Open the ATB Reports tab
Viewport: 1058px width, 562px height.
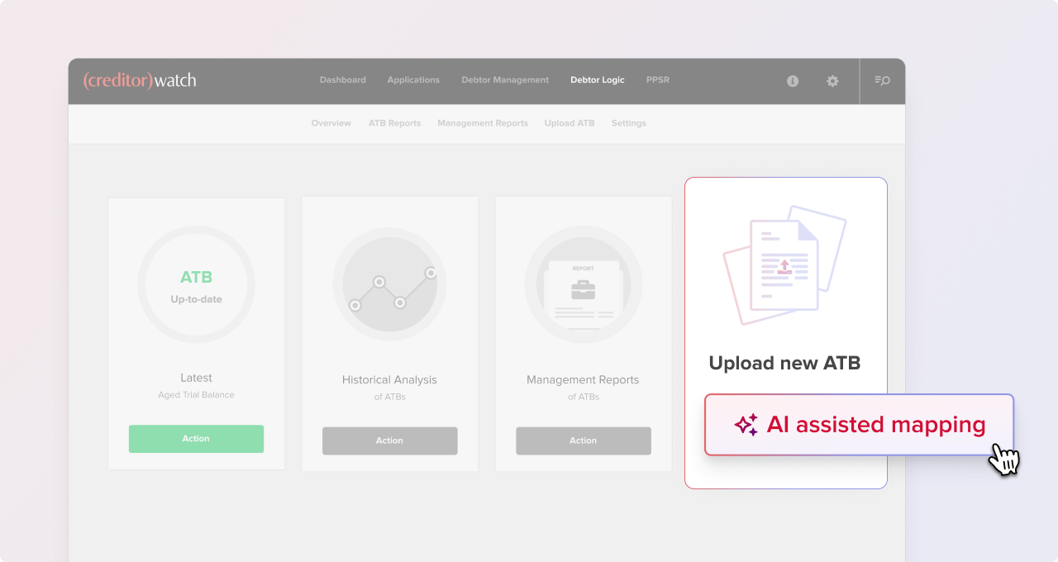tap(394, 123)
